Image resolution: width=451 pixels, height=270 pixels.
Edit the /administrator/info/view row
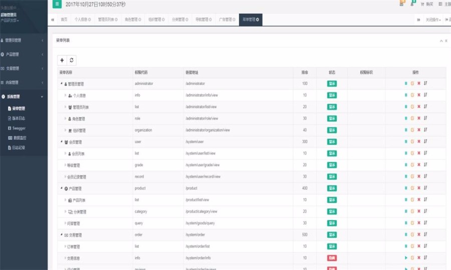(412, 95)
